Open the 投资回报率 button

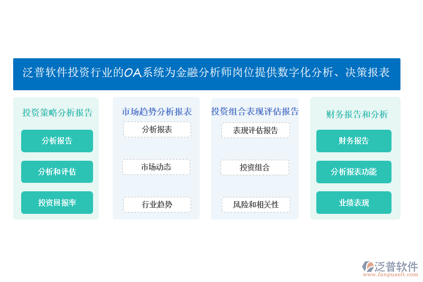pos(57,203)
